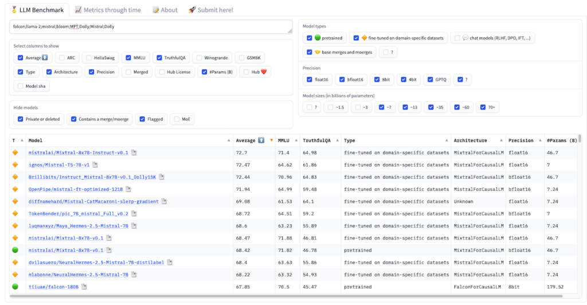
Task: Click the chart icon on Metrics tab
Action: (78, 10)
